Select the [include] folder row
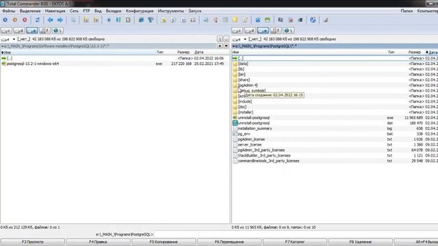The height and width of the screenshot is (246, 438). tap(335, 102)
